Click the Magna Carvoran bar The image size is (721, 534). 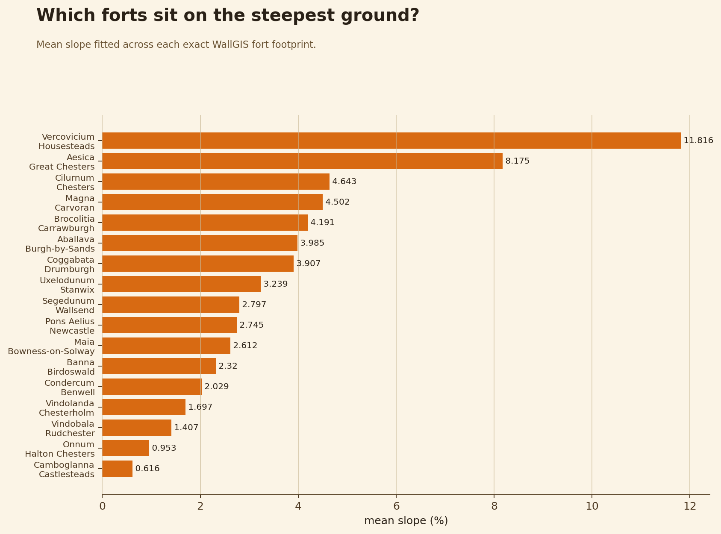(x=212, y=202)
